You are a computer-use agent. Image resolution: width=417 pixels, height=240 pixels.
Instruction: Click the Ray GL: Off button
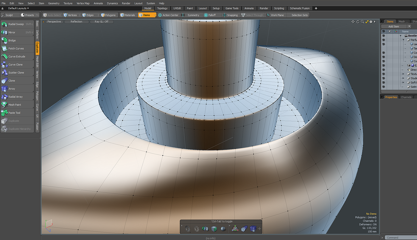click(x=102, y=22)
